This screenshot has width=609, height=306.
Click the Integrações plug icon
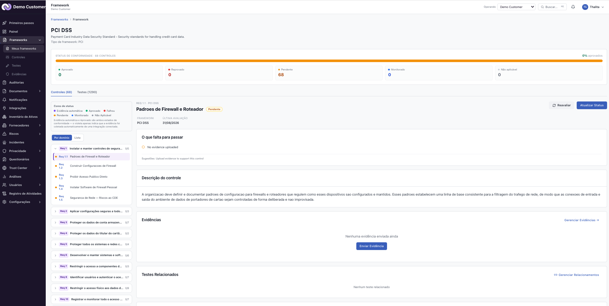4,108
